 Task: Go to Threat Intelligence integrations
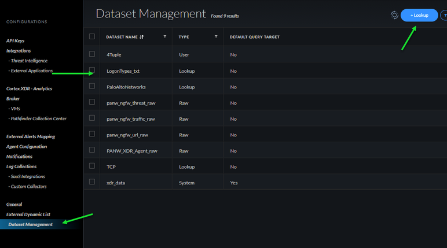tap(28, 61)
